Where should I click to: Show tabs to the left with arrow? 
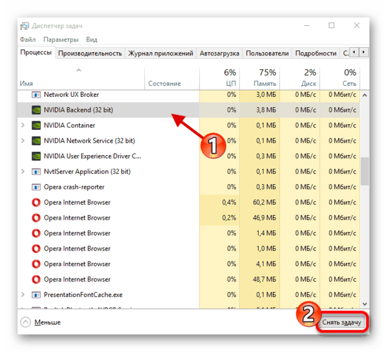[354, 52]
